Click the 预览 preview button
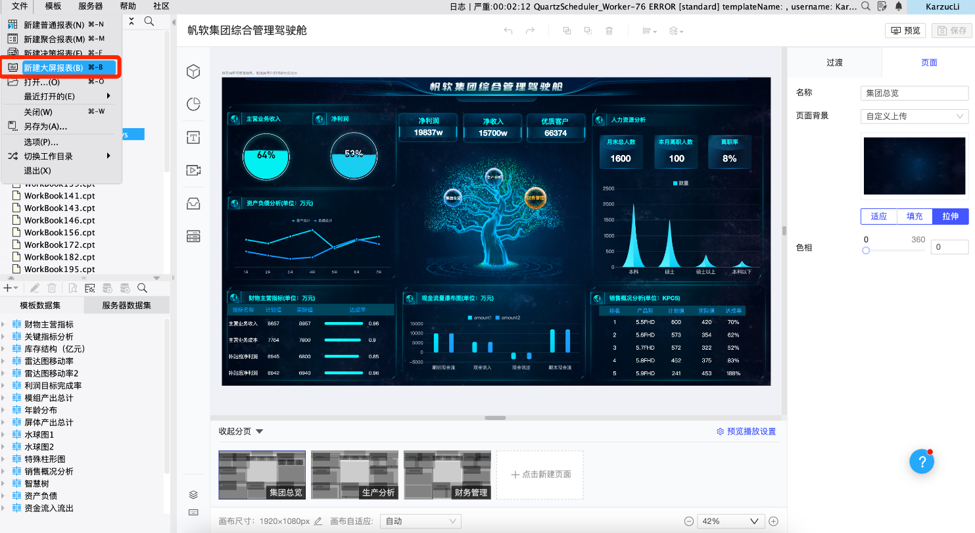This screenshot has height=533, width=975. [x=905, y=31]
